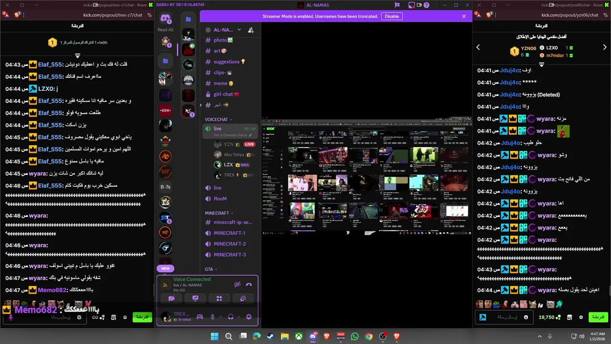This screenshot has width=611, height=344.
Task: Click Discord share your screen button
Action: point(195,298)
